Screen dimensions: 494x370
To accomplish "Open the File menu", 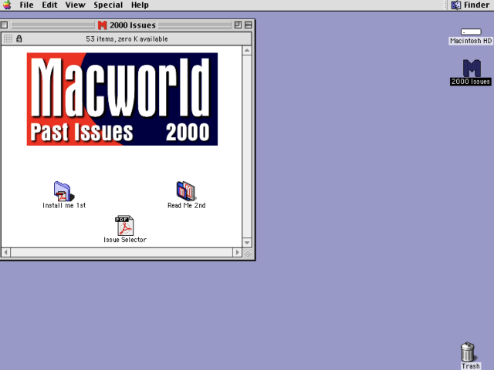I will coord(26,5).
